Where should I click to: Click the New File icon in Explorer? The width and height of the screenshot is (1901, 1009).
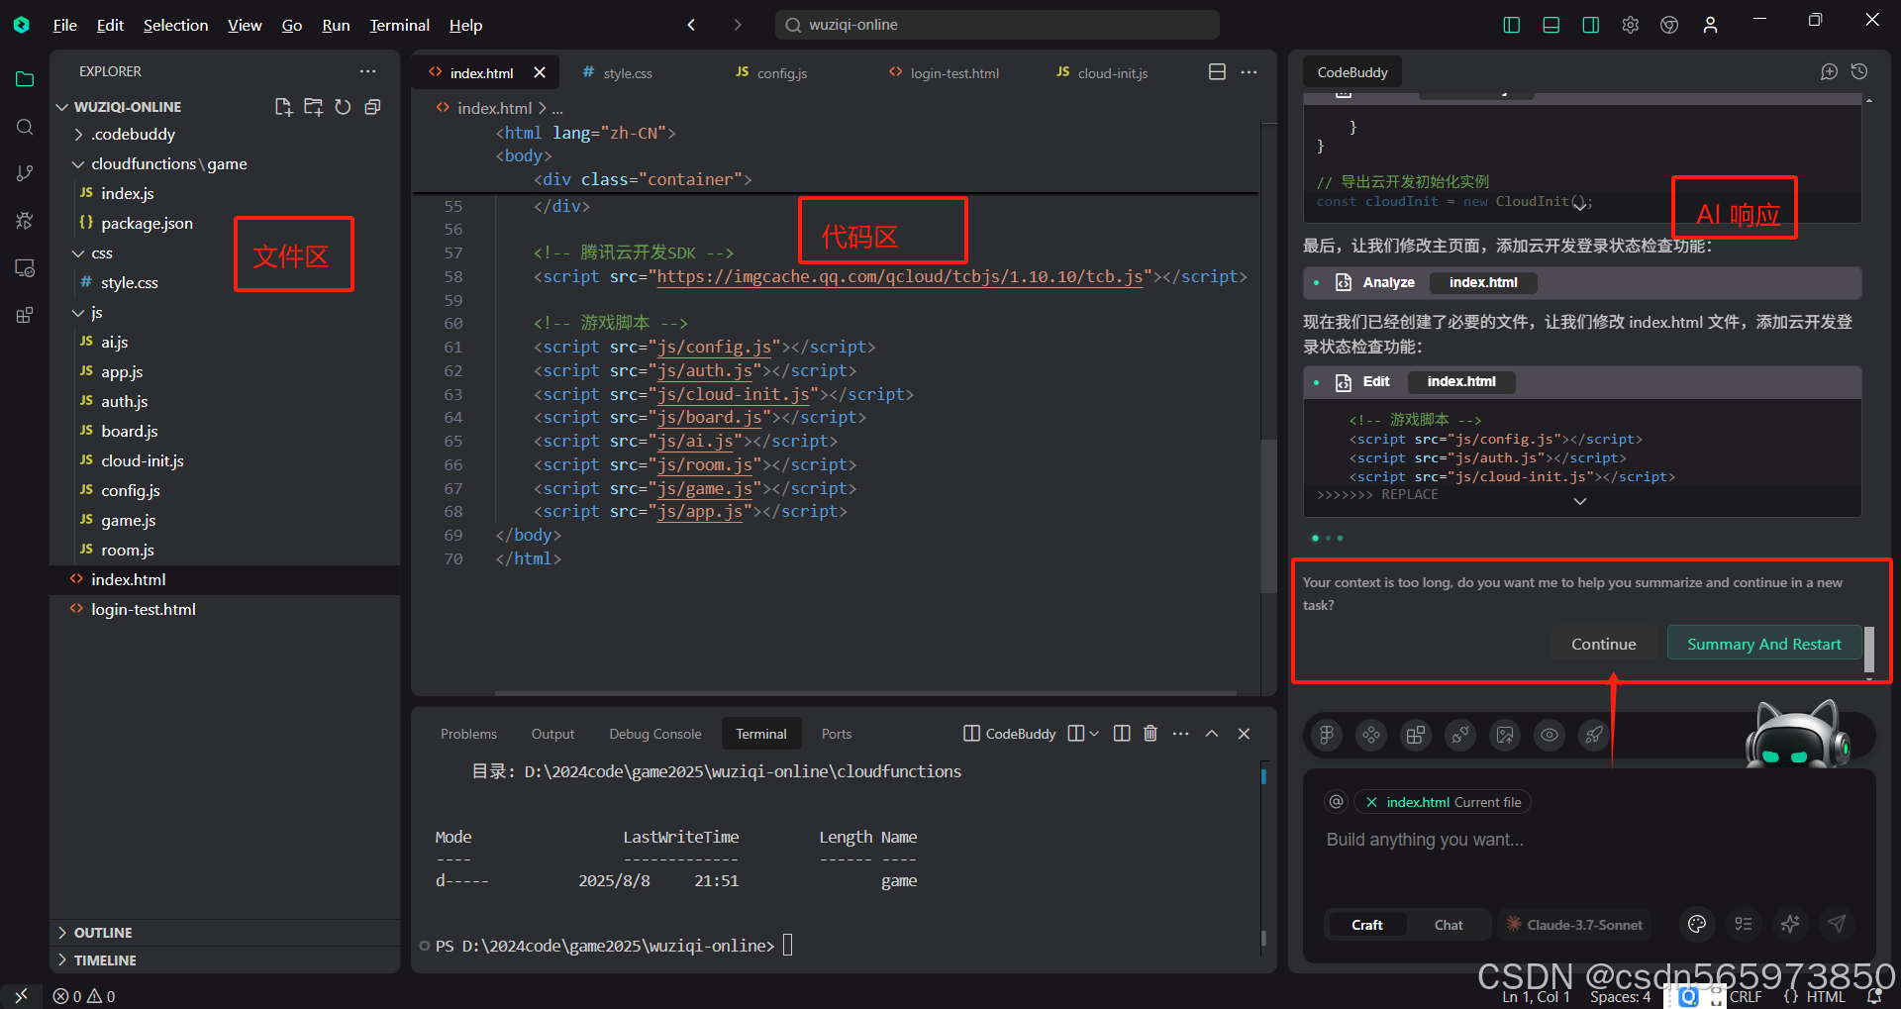[x=283, y=107]
